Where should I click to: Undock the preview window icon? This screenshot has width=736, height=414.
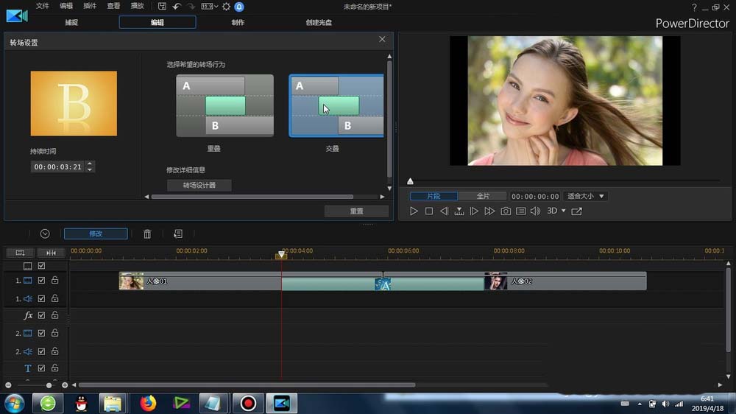[x=576, y=211]
